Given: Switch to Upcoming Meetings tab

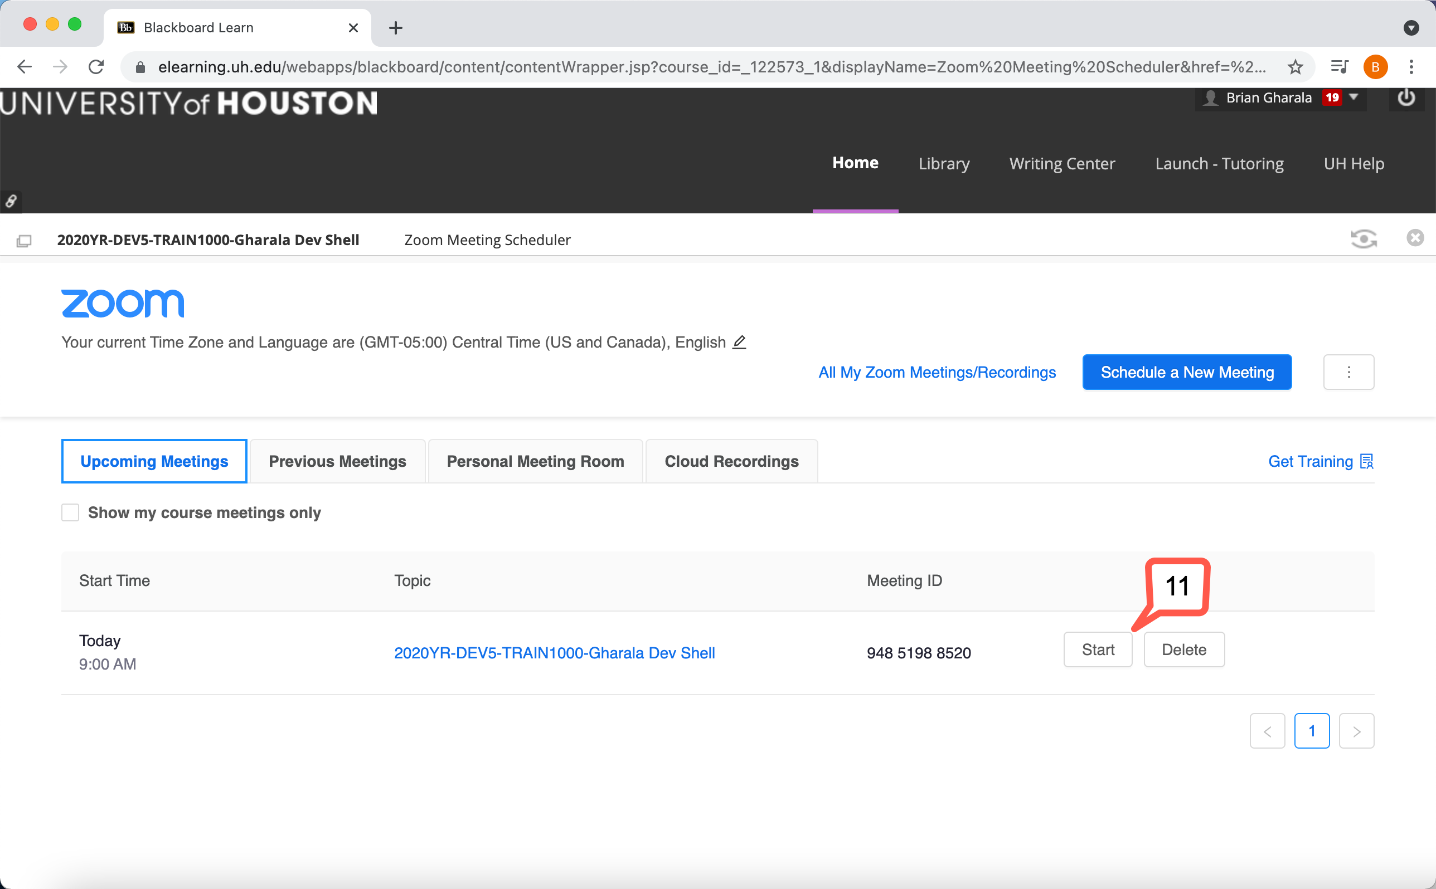Looking at the screenshot, I should coord(154,462).
